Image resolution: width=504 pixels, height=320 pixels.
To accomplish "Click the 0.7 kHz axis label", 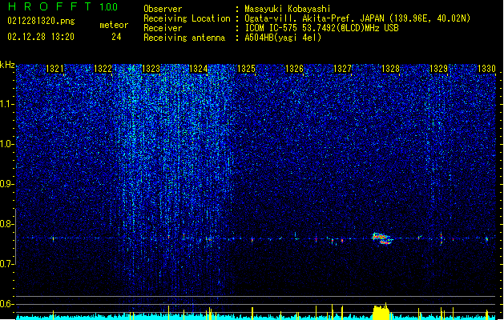I will click(7, 264).
